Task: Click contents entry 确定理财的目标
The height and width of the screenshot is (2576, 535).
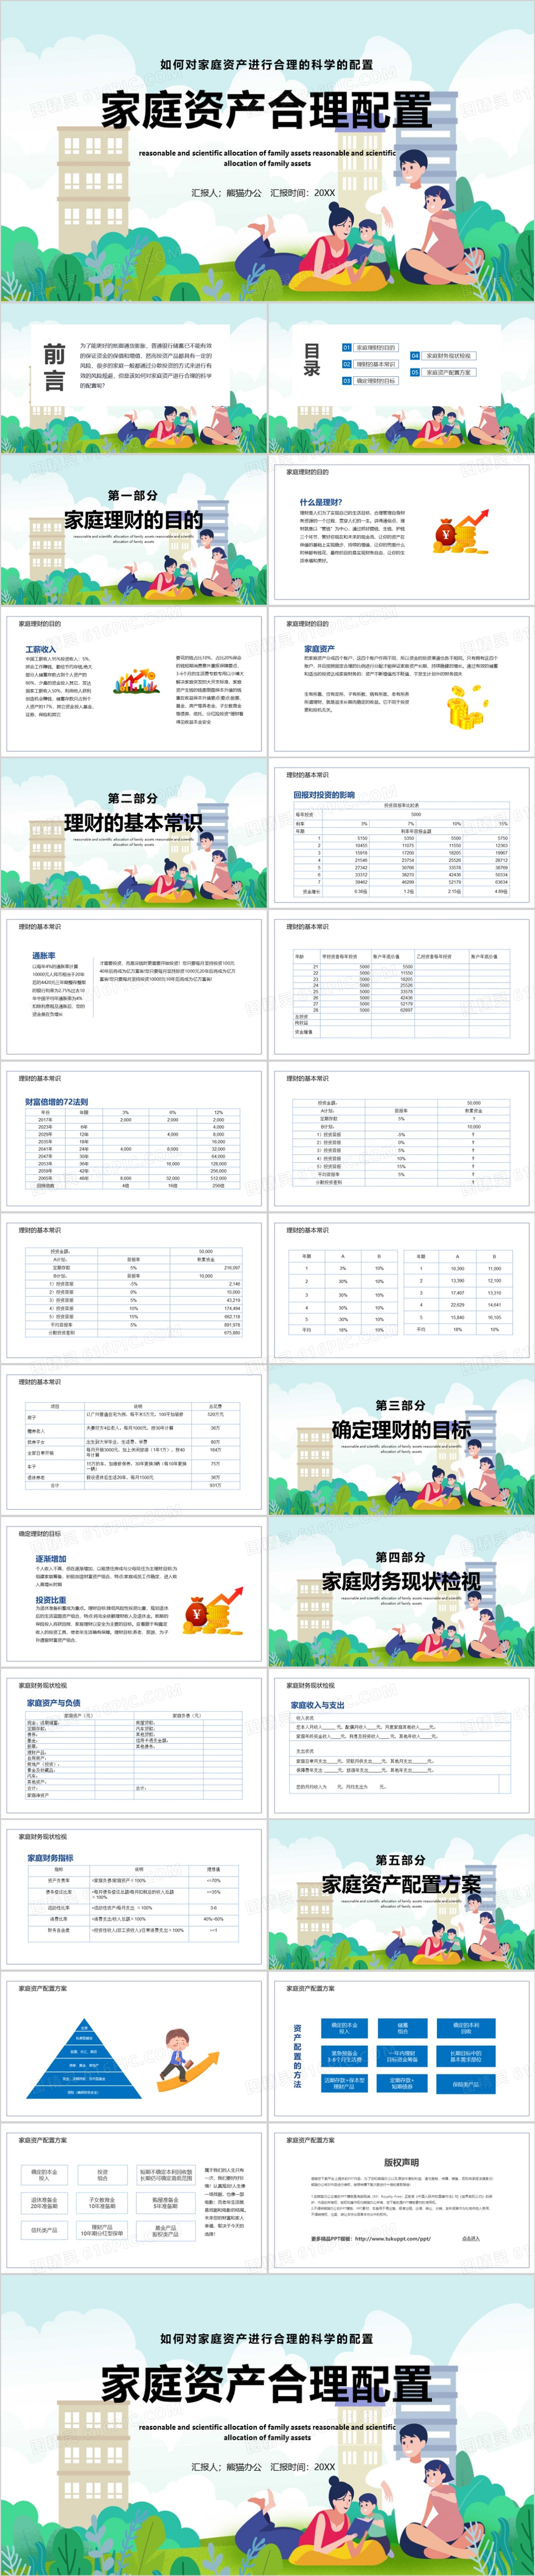Action: pos(376,381)
